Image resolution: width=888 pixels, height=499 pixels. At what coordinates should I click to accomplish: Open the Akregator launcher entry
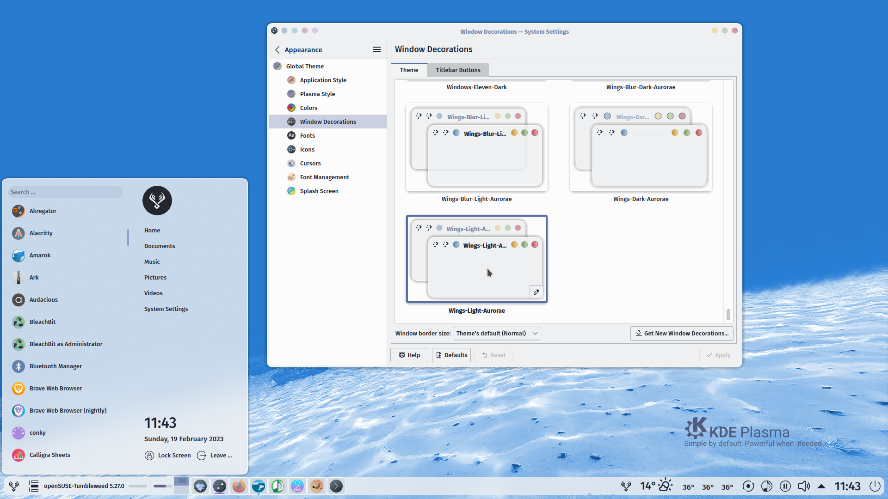pyautogui.click(x=66, y=211)
